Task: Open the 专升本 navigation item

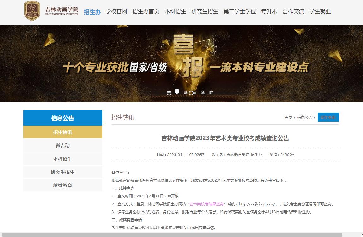Action: point(269,11)
